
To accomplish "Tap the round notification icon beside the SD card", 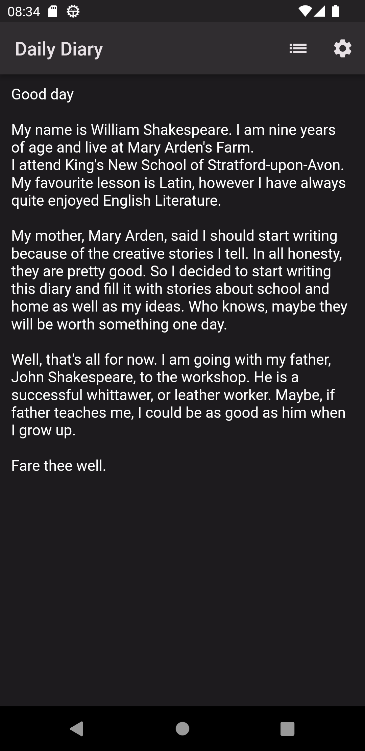I will coord(73,12).
